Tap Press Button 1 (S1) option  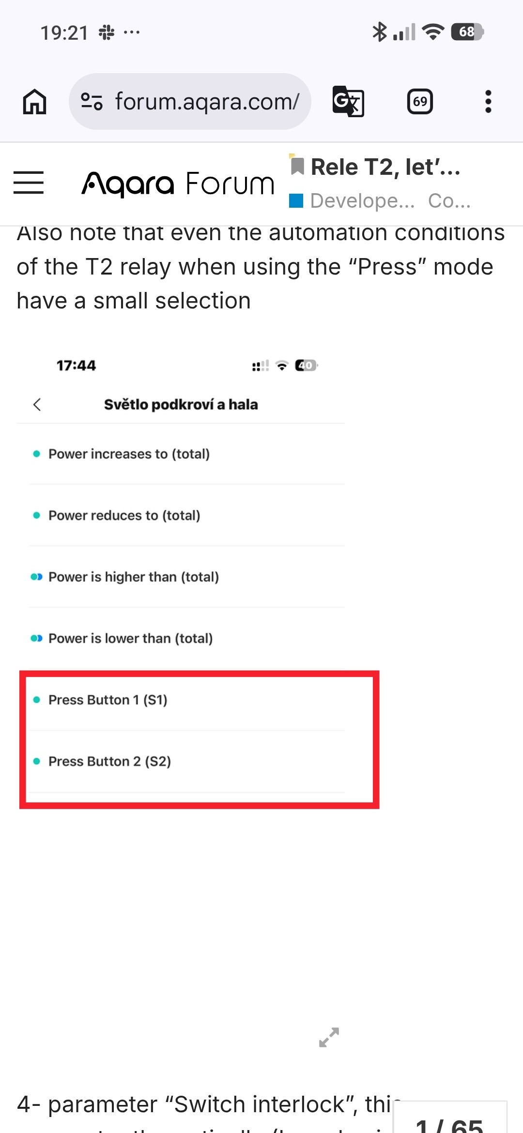[186, 700]
